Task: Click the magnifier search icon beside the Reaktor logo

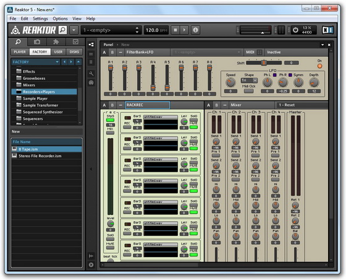Action: 62,30
